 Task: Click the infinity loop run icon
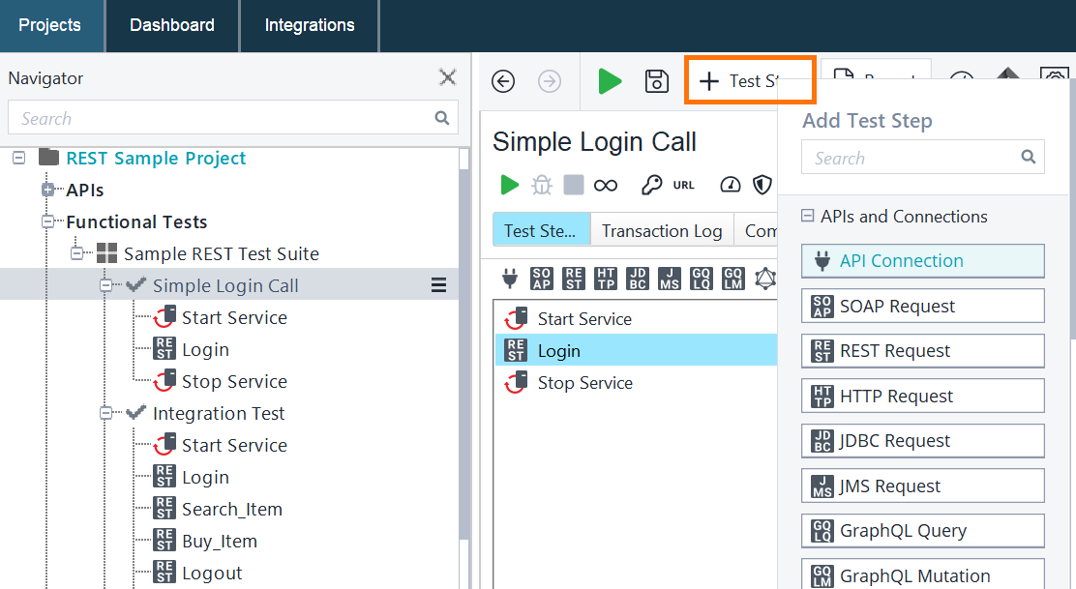point(606,185)
